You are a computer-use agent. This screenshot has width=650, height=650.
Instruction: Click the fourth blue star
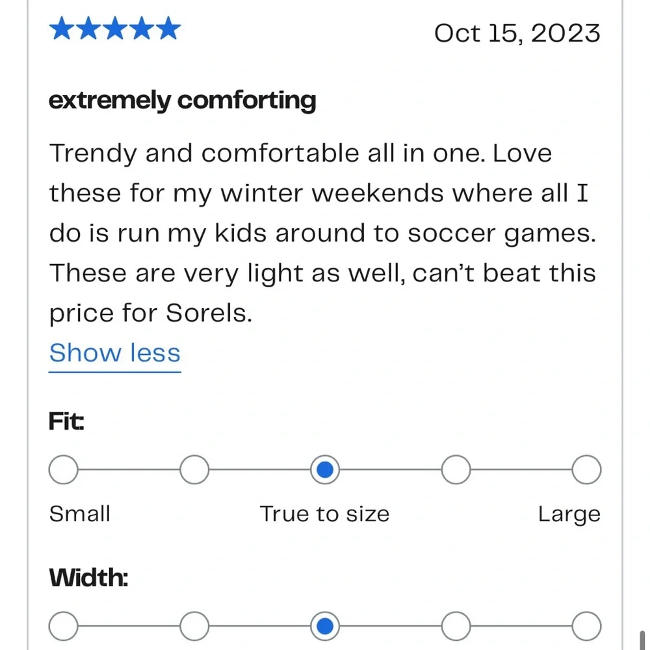pos(142,27)
